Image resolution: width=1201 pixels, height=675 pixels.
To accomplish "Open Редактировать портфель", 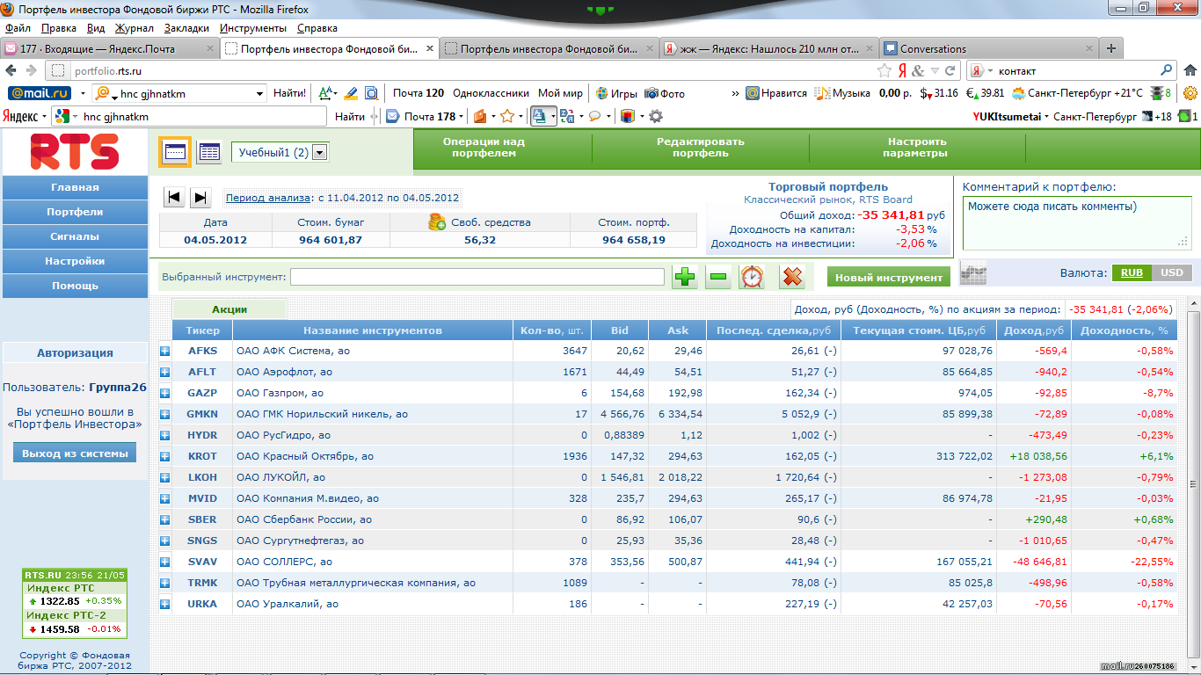I will [701, 148].
